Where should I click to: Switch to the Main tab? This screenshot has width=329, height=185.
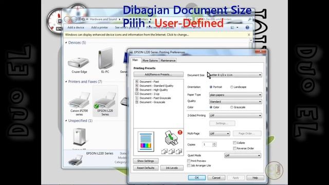135,60
